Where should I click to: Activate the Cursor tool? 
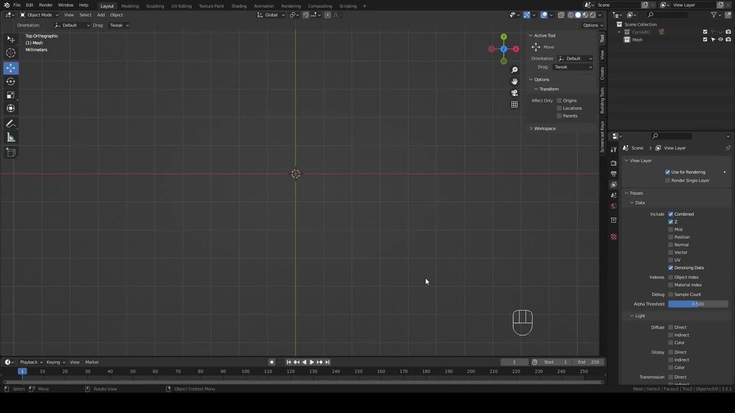tap(10, 53)
